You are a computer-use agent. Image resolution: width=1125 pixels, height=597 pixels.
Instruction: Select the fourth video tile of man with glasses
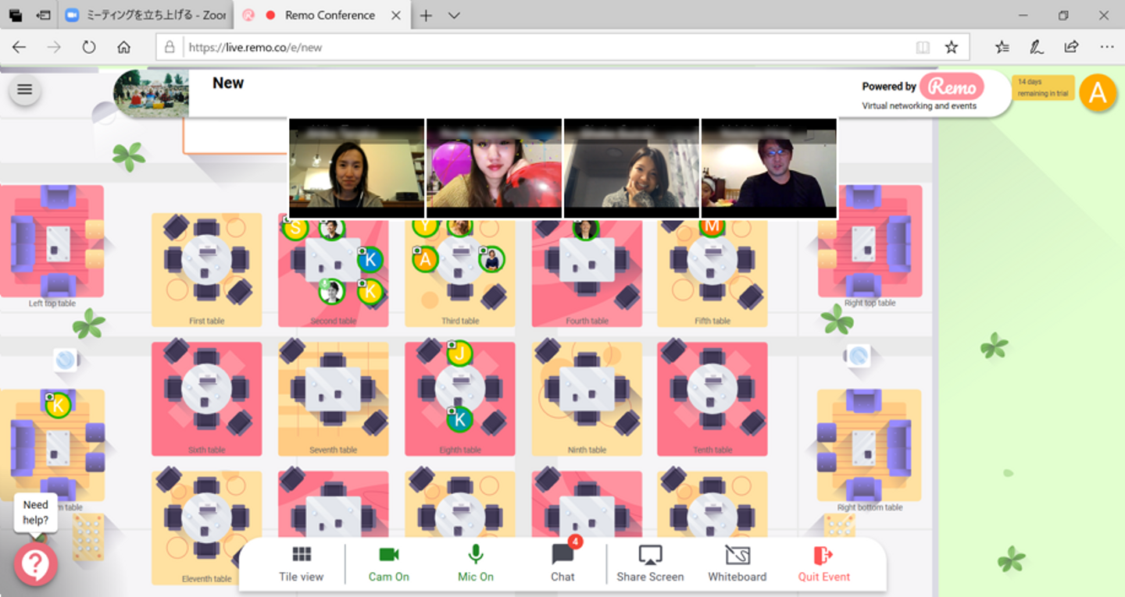tap(769, 169)
